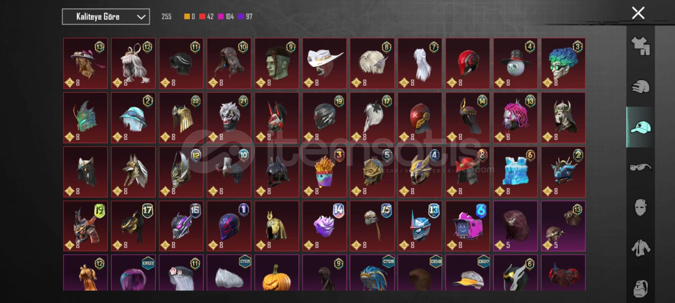Screen dimensions: 675x303
Task: Select the pink TV head mask
Action: 467,226
